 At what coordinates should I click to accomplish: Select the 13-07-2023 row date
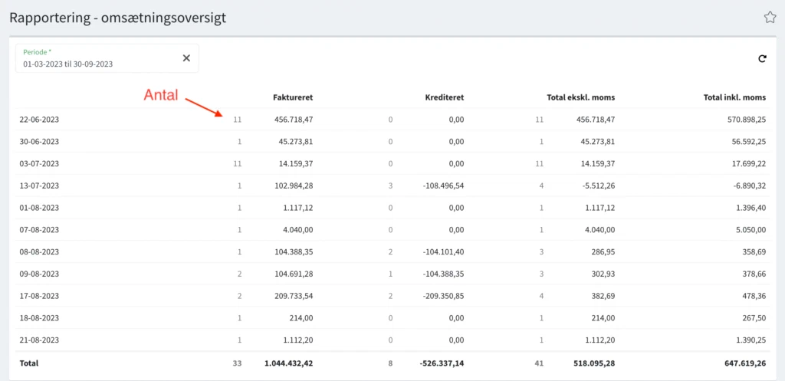40,186
